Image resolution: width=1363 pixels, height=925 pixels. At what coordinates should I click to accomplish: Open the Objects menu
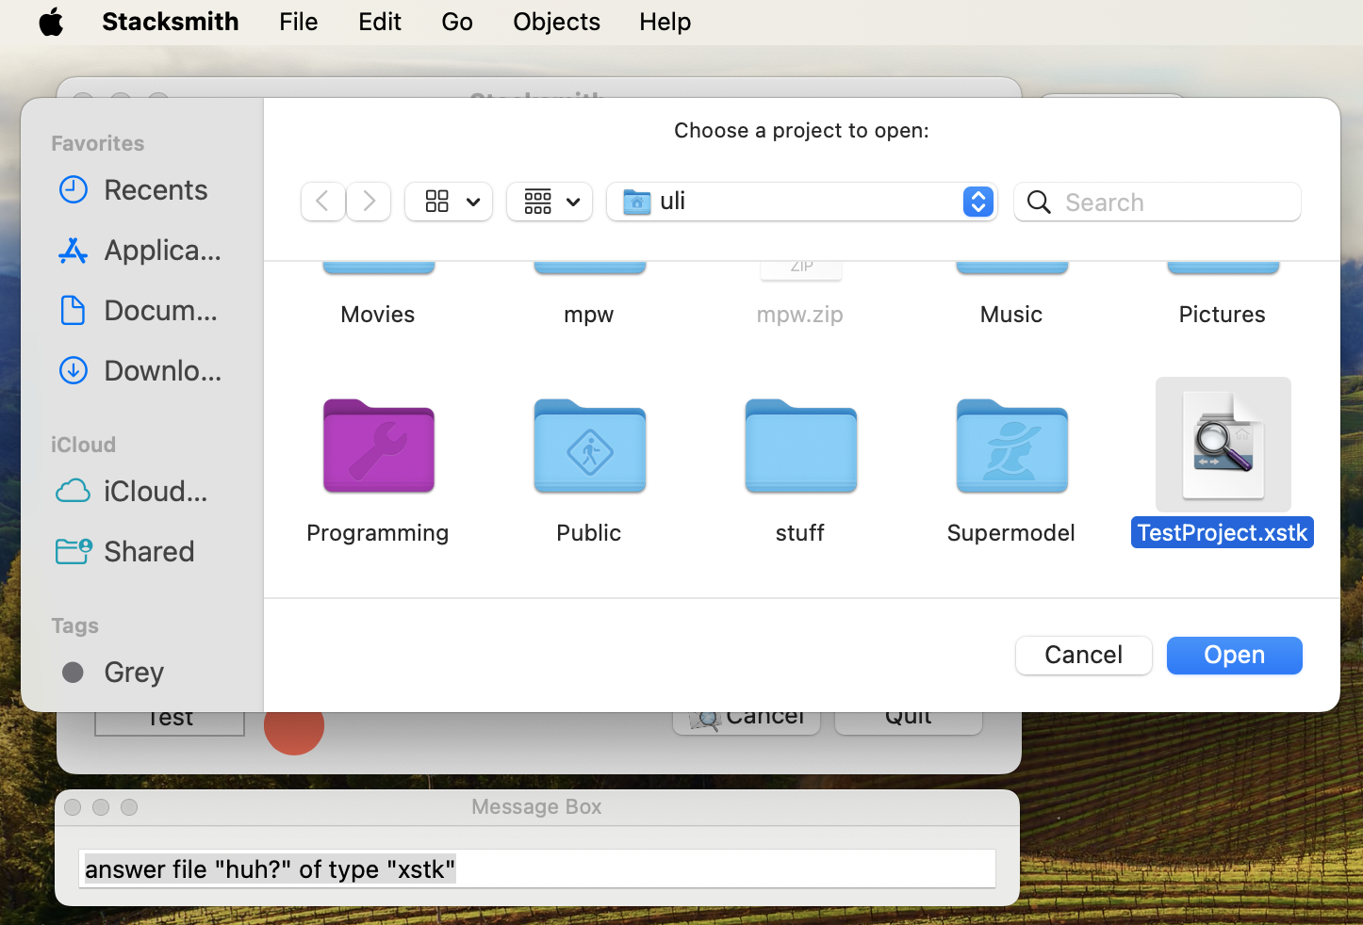[x=556, y=22]
